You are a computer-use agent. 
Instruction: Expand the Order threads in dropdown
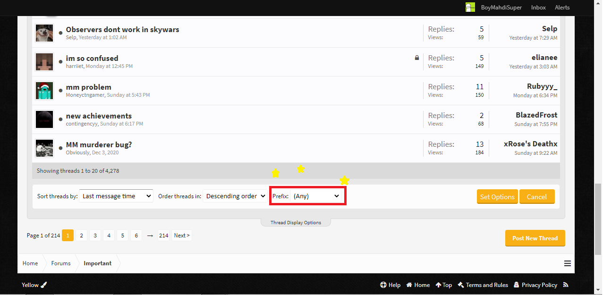(x=235, y=196)
